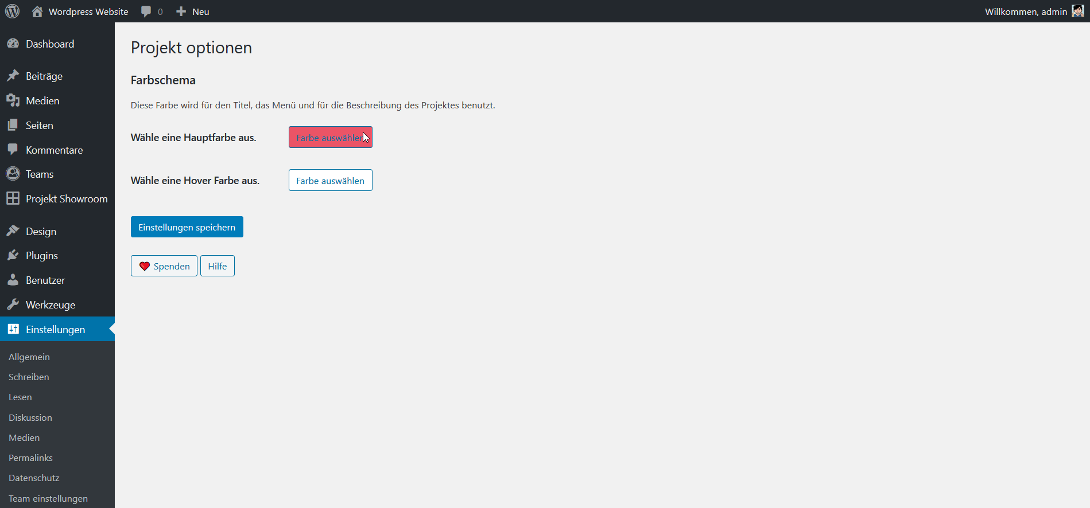Click the Medien media icon in the main menu

[13, 100]
